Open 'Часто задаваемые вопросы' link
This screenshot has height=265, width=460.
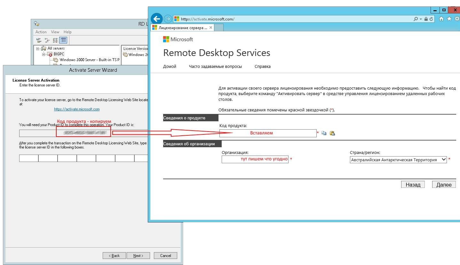pyautogui.click(x=215, y=67)
